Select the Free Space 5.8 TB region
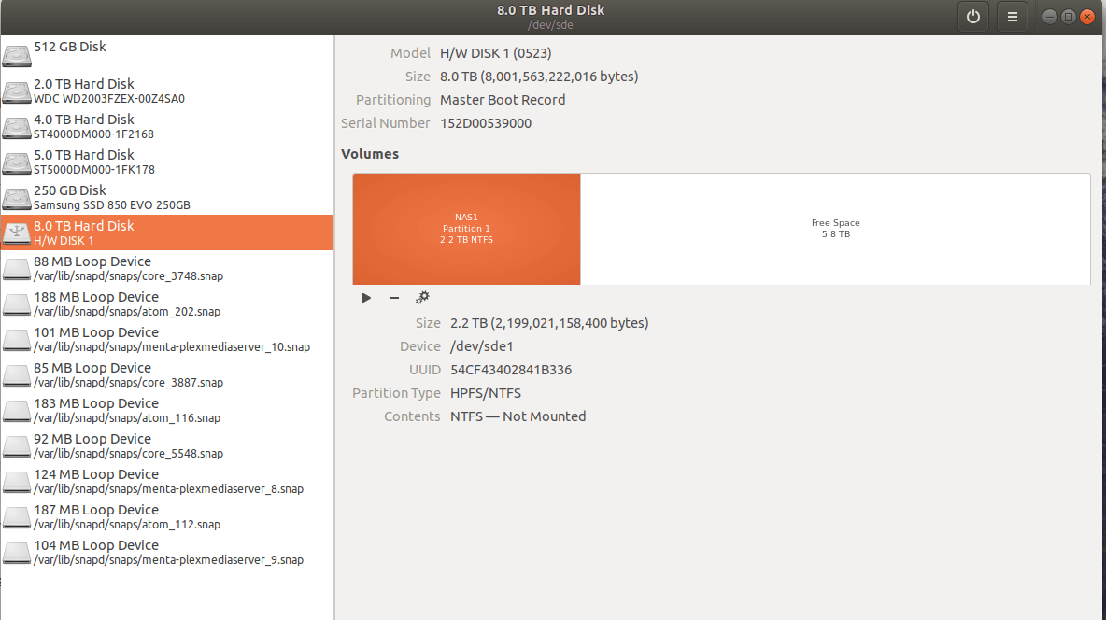Viewport: 1106px width, 620px height. point(835,228)
